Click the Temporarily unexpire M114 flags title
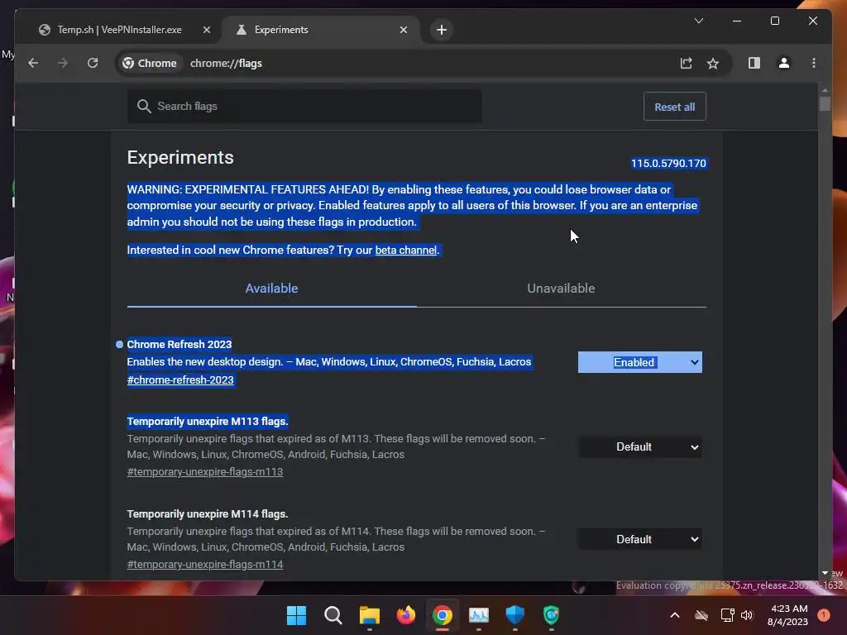 [208, 514]
